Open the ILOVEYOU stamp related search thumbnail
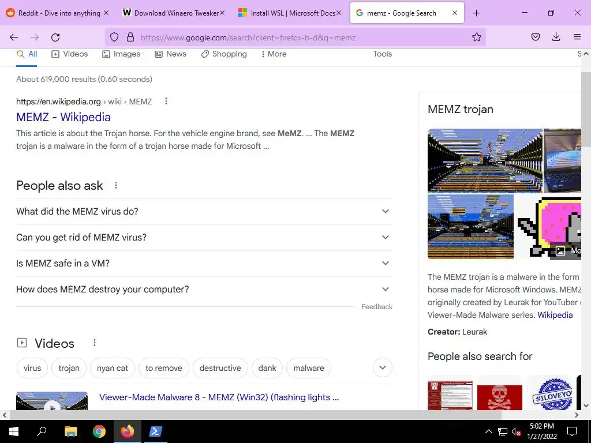Screen dimensions: 591x443 coord(551,395)
